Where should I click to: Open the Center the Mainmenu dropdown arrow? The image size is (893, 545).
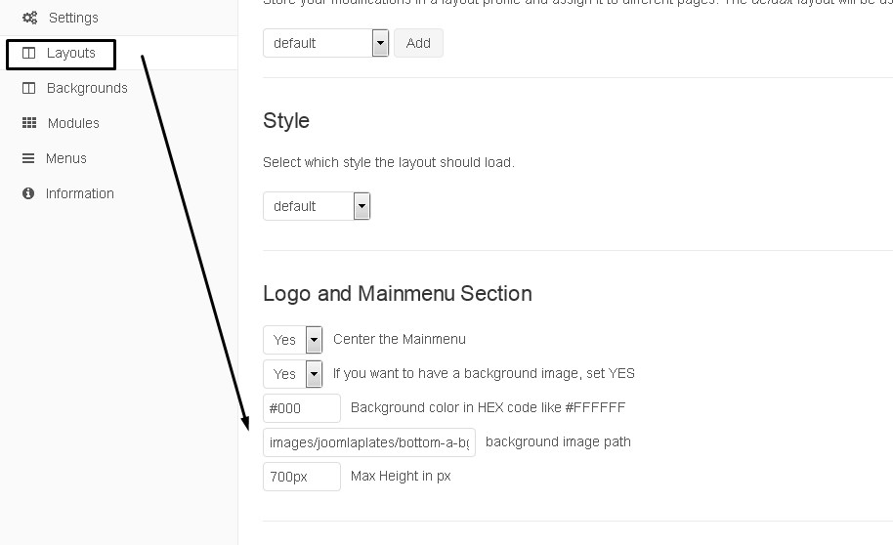tap(314, 340)
